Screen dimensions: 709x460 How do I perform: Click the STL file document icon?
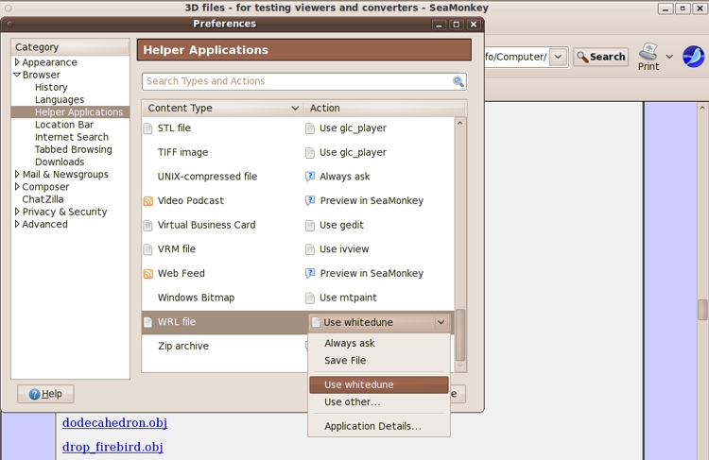point(147,128)
